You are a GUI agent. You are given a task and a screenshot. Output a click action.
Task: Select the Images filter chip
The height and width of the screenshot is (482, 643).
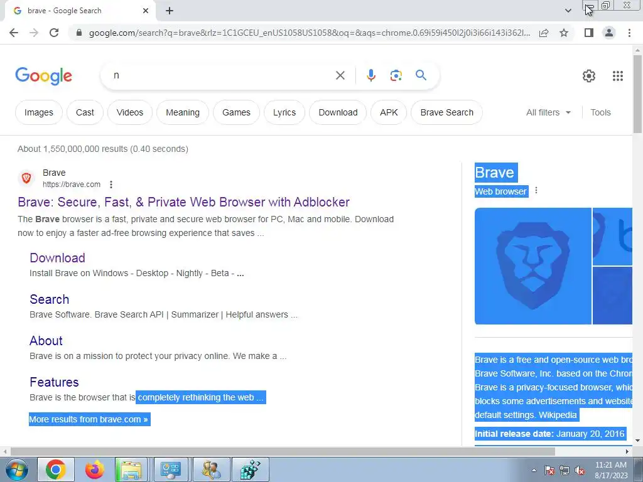(38, 112)
